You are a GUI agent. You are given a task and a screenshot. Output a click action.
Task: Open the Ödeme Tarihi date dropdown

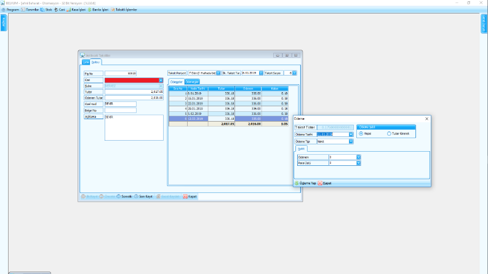pos(351,135)
